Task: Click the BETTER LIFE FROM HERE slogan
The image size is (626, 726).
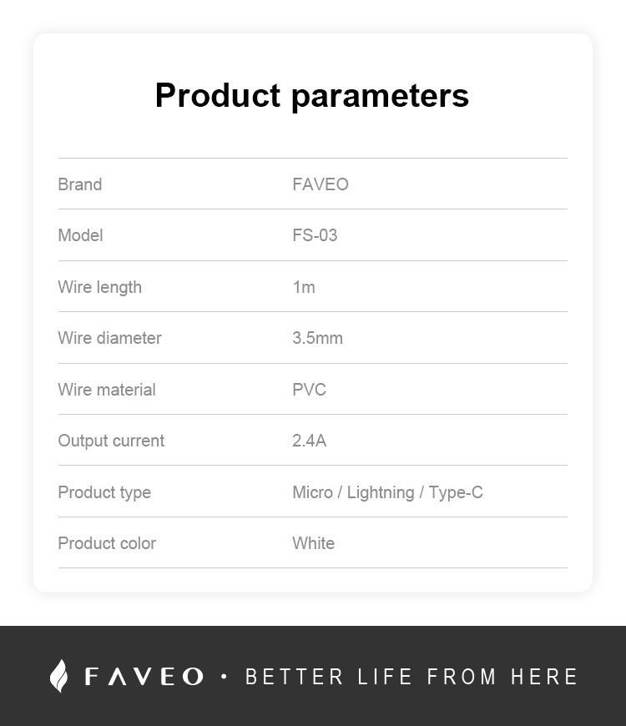Action: (x=411, y=677)
